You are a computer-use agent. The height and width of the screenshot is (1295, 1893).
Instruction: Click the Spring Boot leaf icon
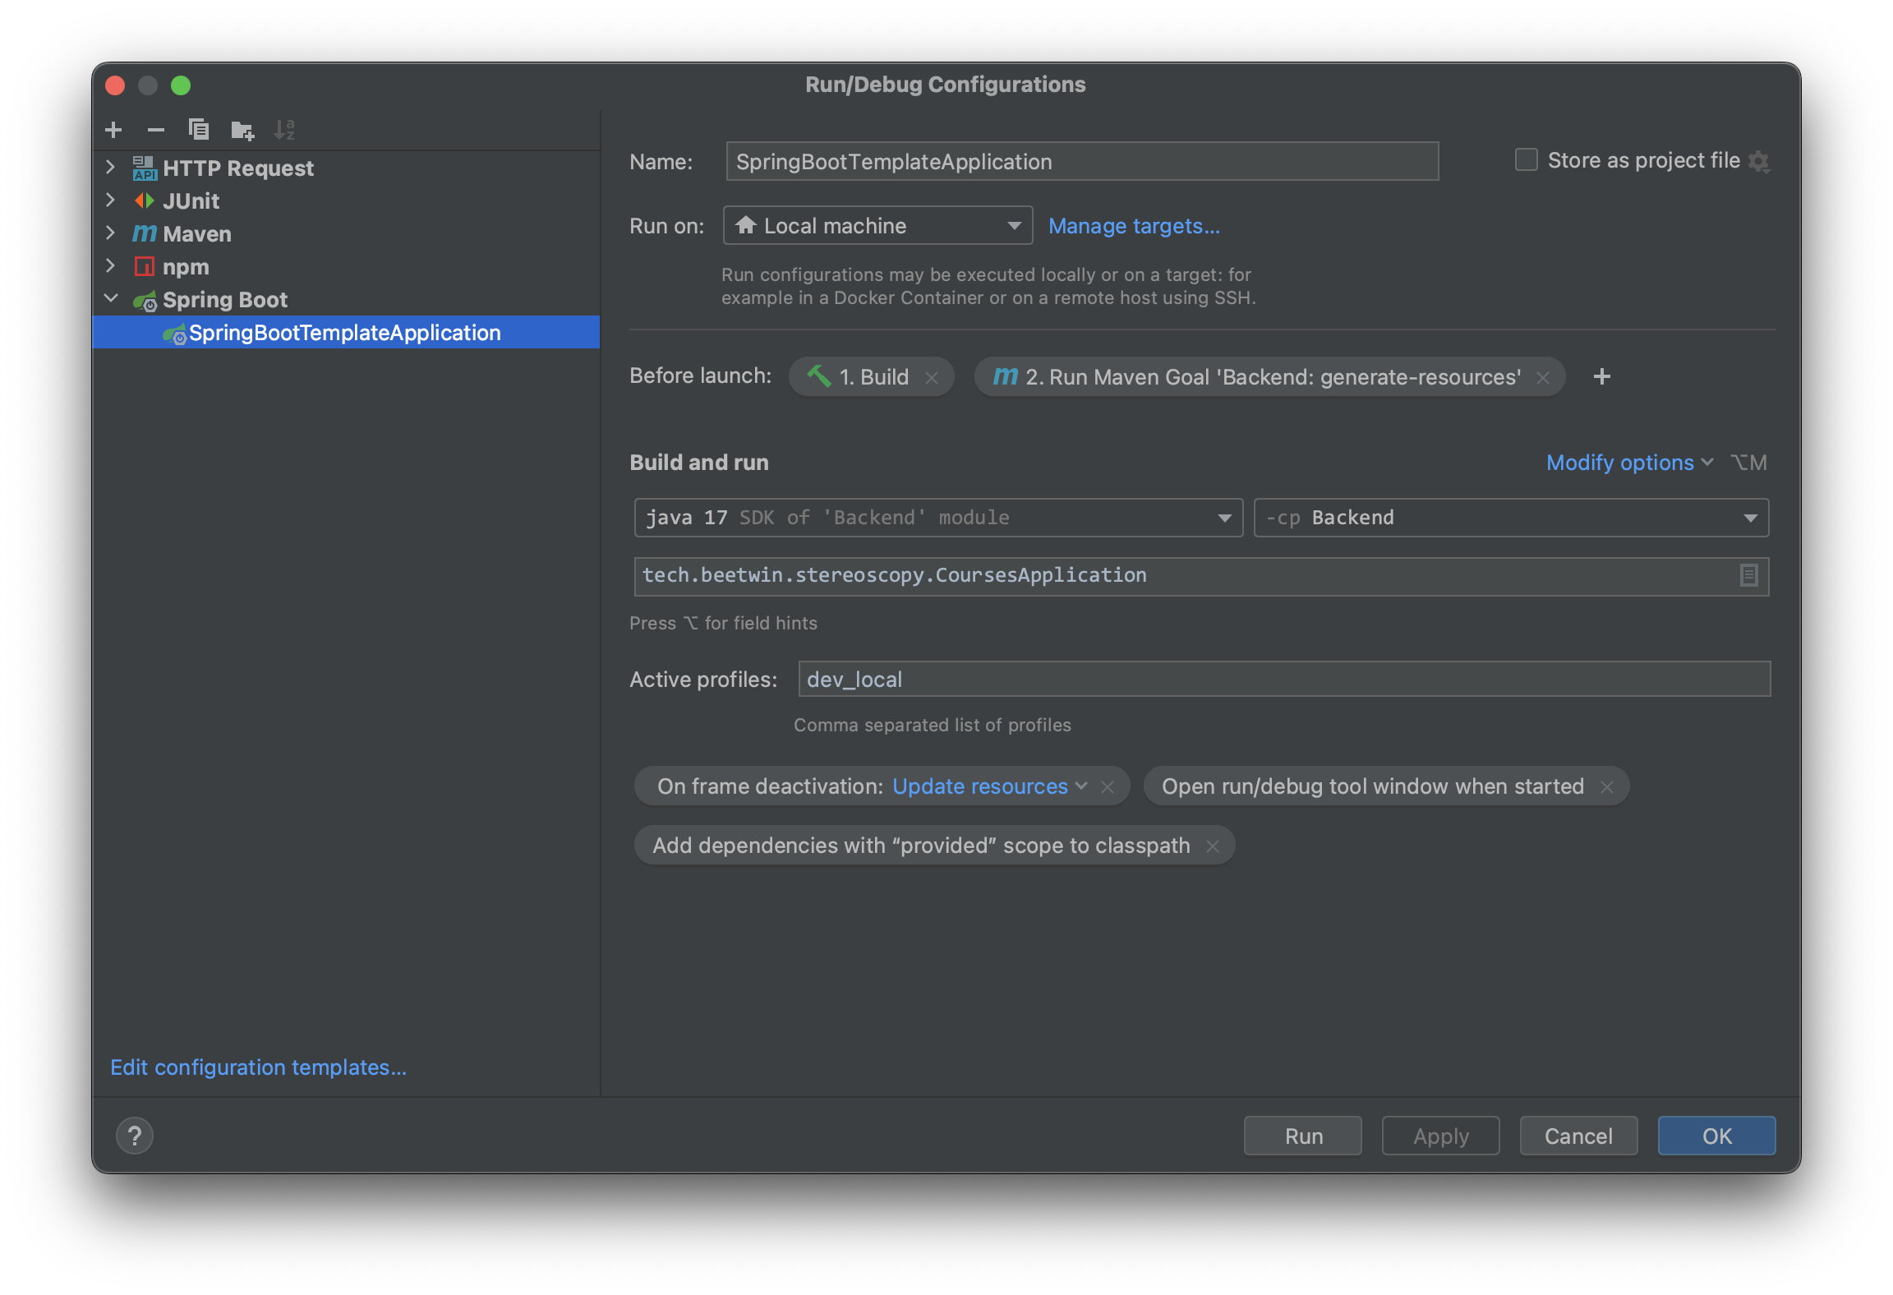(145, 301)
